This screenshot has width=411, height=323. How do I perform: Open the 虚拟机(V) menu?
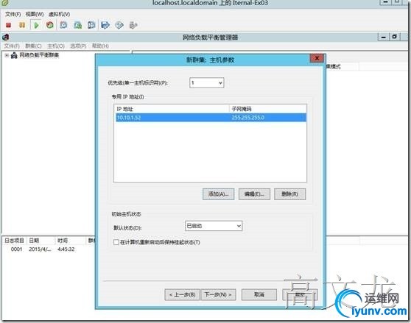coord(59,14)
